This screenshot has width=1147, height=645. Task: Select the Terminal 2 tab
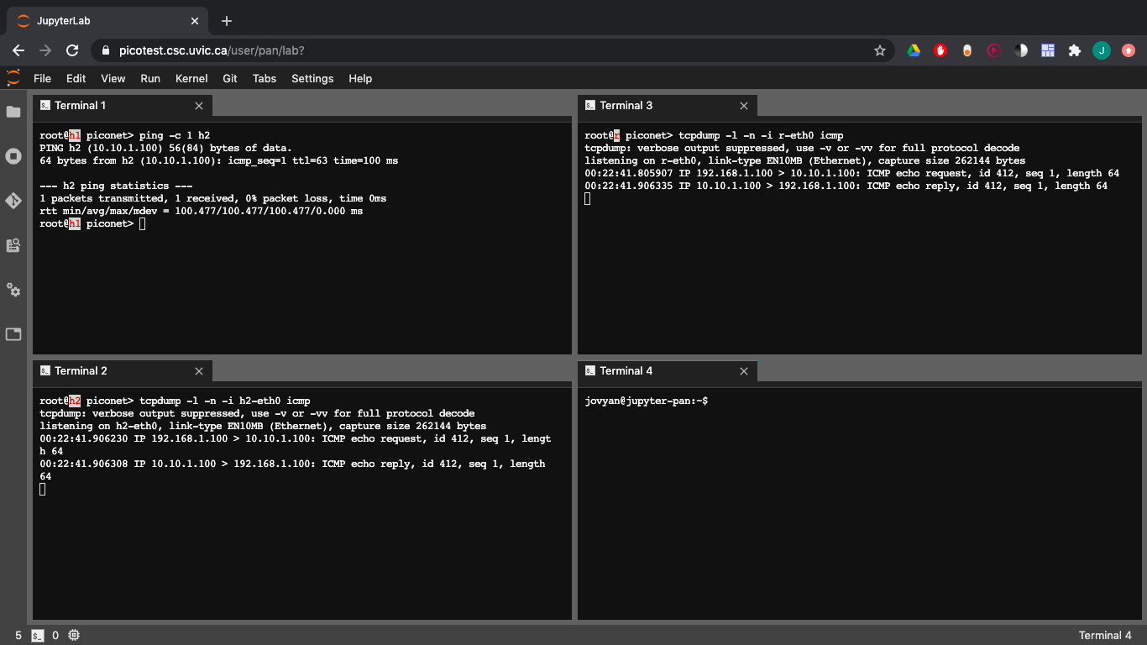(x=81, y=371)
